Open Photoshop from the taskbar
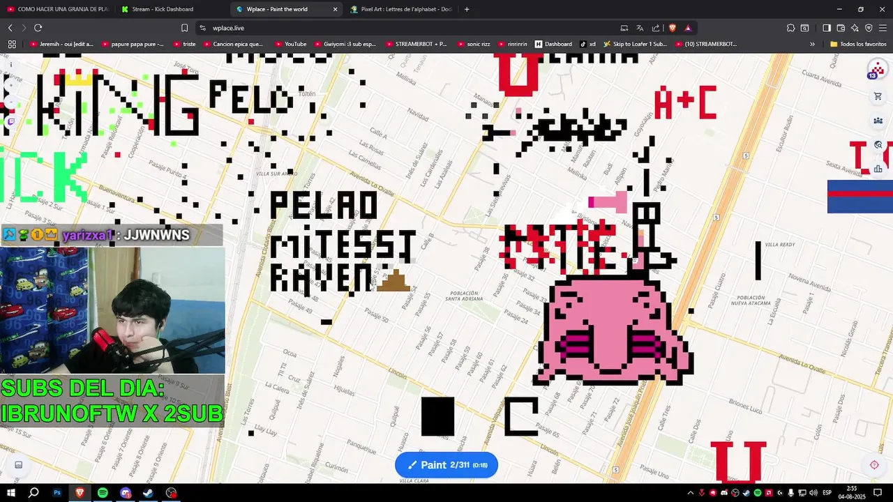Screen dimensions: 893x502 [x=57, y=493]
